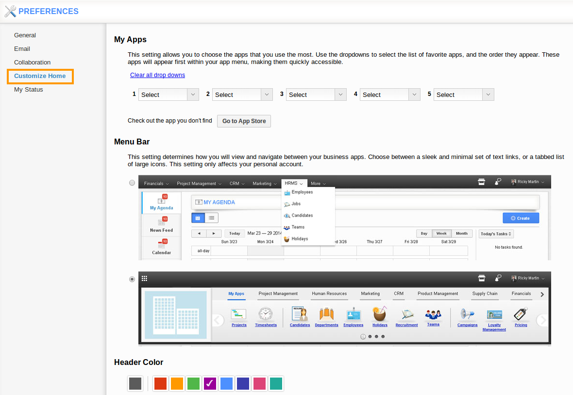The width and height of the screenshot is (573, 395).
Task: Open favorite app dropdown number 5
Action: [464, 95]
